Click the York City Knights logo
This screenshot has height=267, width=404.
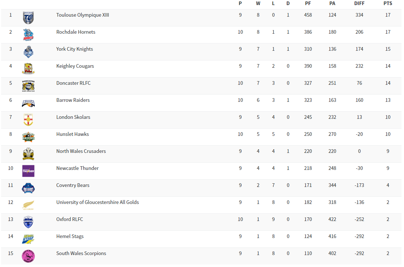(x=28, y=51)
